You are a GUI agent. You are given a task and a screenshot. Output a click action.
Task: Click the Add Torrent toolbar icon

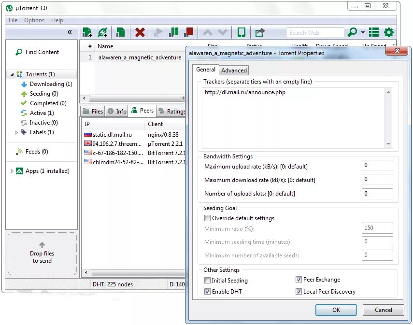pyautogui.click(x=87, y=32)
